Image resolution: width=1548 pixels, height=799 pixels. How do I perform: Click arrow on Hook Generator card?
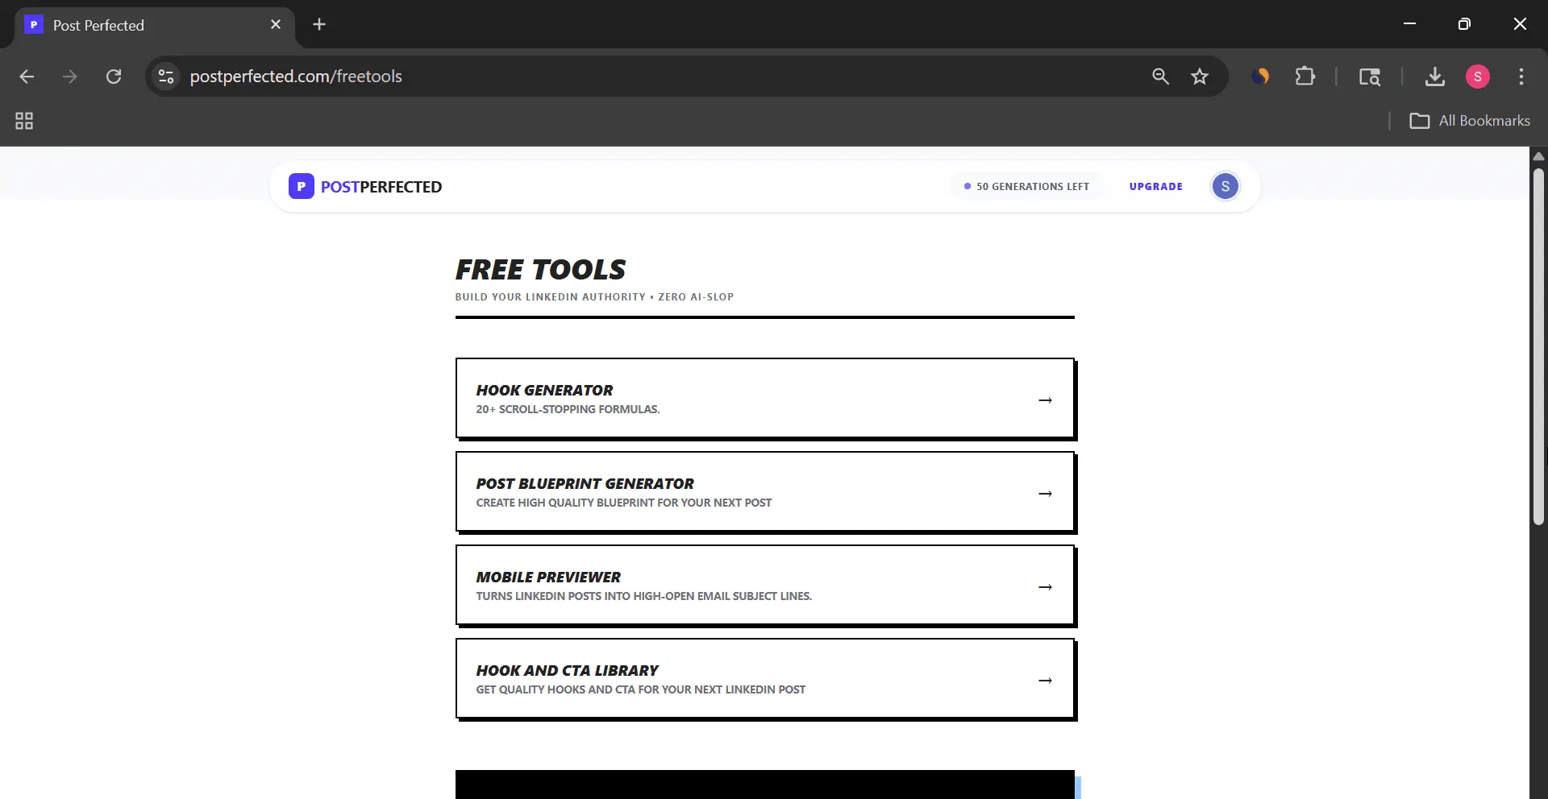pyautogui.click(x=1046, y=400)
